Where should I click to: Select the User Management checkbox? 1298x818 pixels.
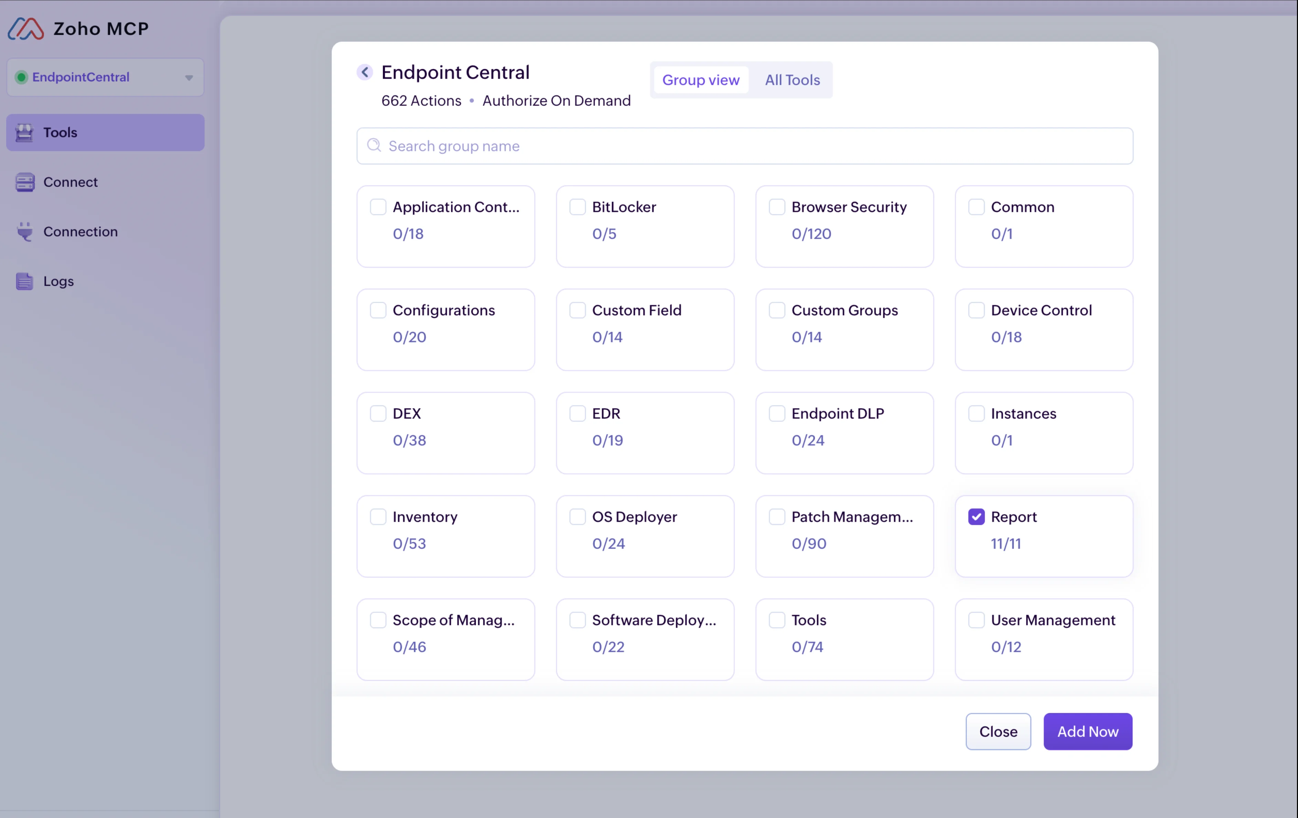(976, 620)
